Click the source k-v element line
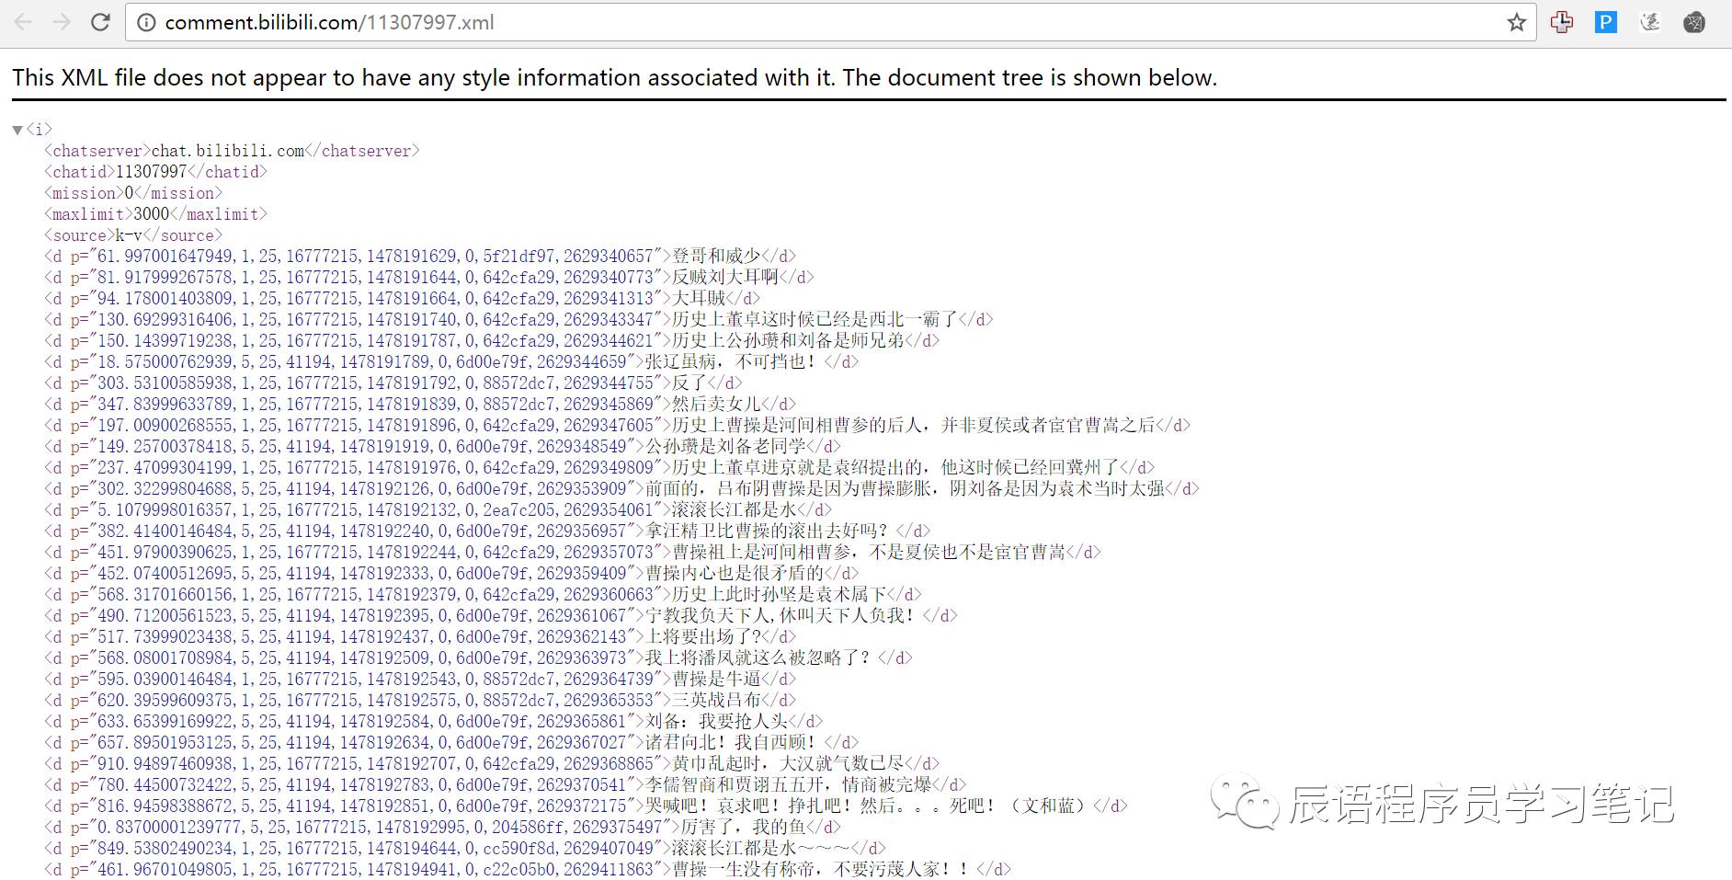 (x=133, y=235)
